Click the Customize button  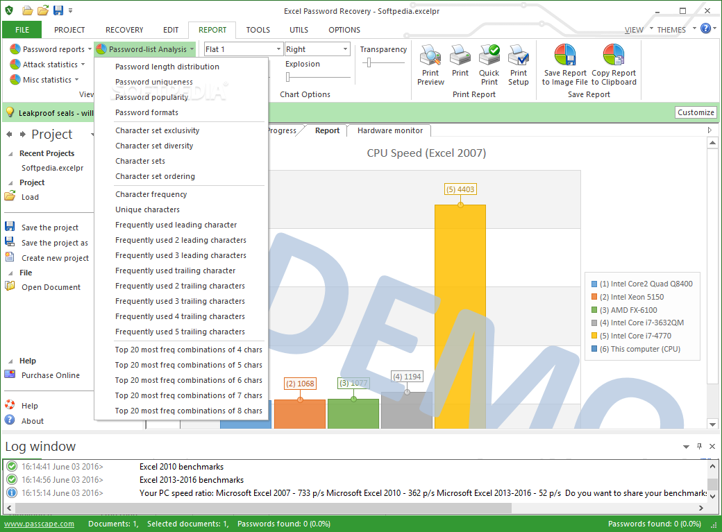click(696, 112)
